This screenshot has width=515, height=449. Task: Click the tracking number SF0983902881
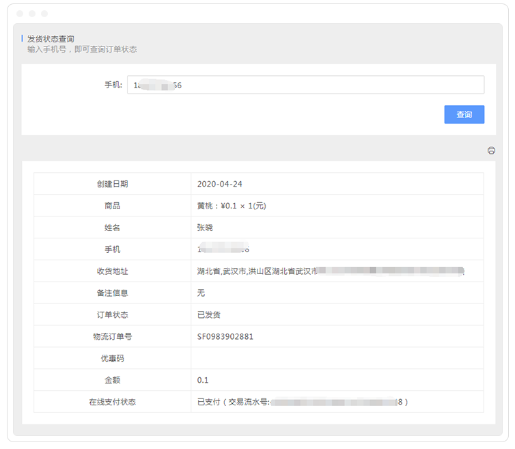pyautogui.click(x=225, y=337)
